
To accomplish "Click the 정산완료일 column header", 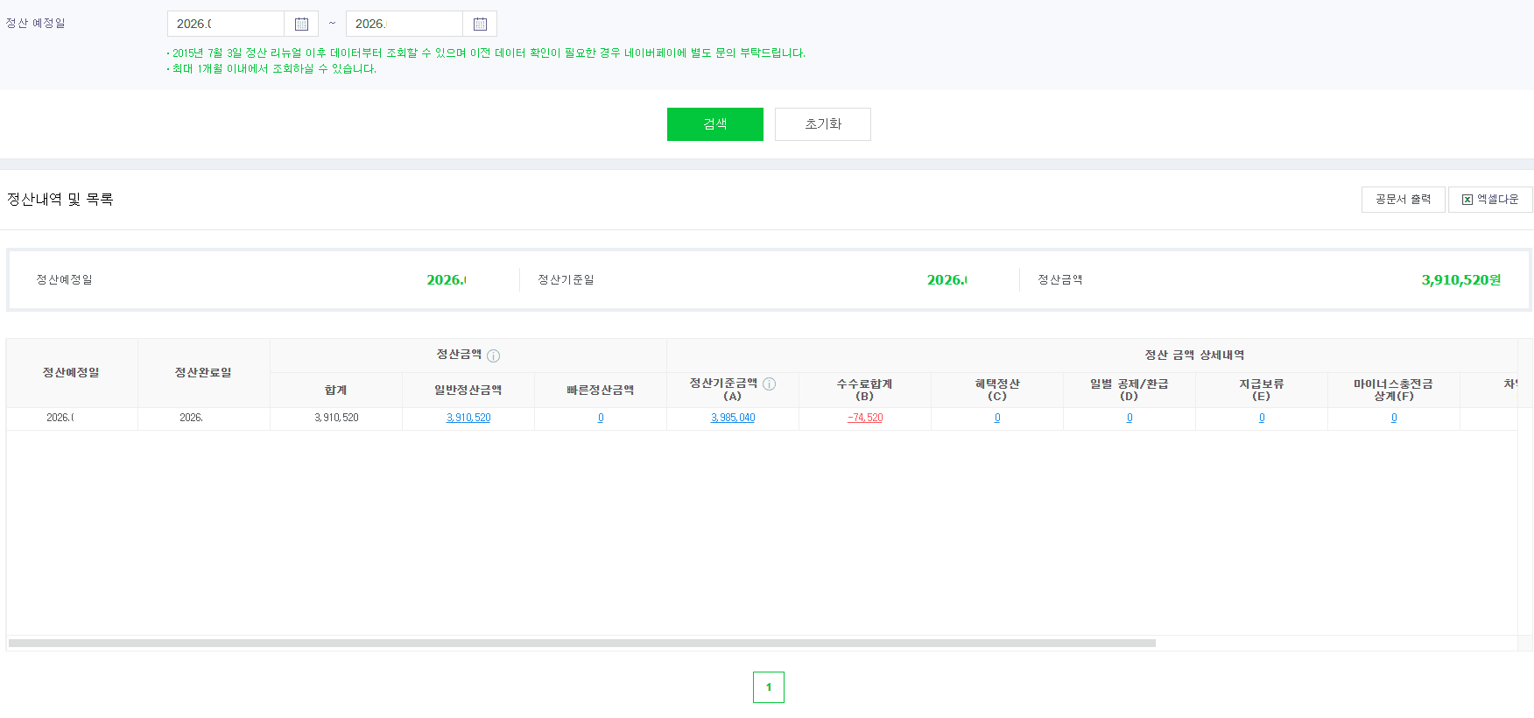I will coord(204,373).
